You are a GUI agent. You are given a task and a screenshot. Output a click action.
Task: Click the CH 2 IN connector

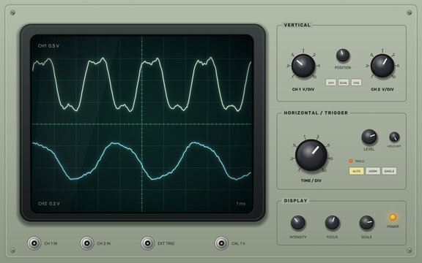point(87,243)
